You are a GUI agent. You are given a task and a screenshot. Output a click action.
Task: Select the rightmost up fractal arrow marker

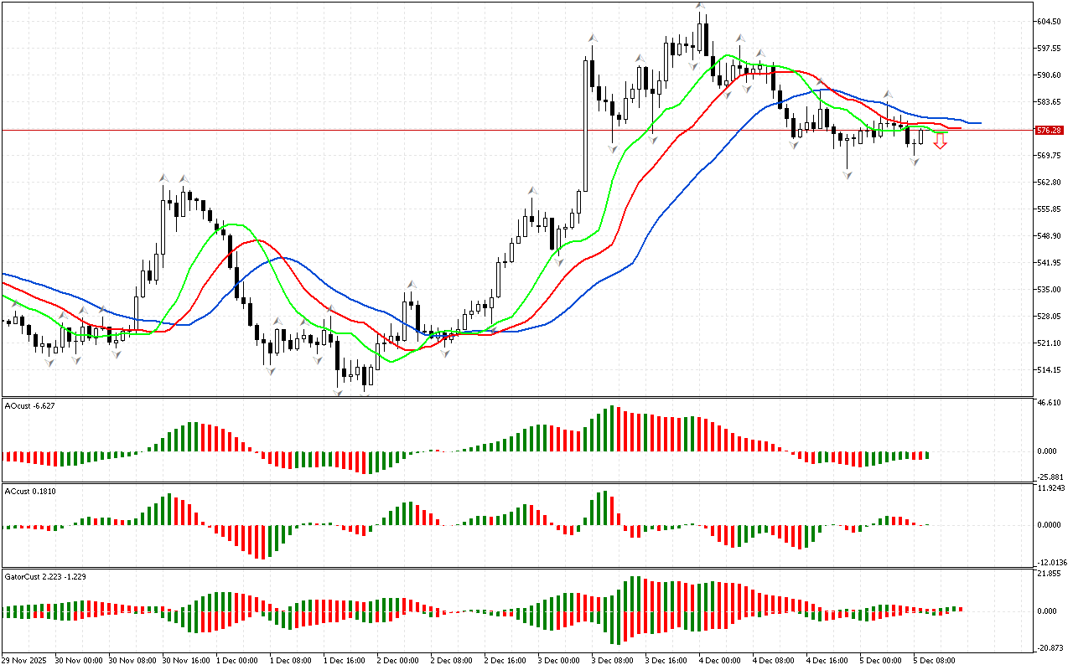(x=888, y=95)
